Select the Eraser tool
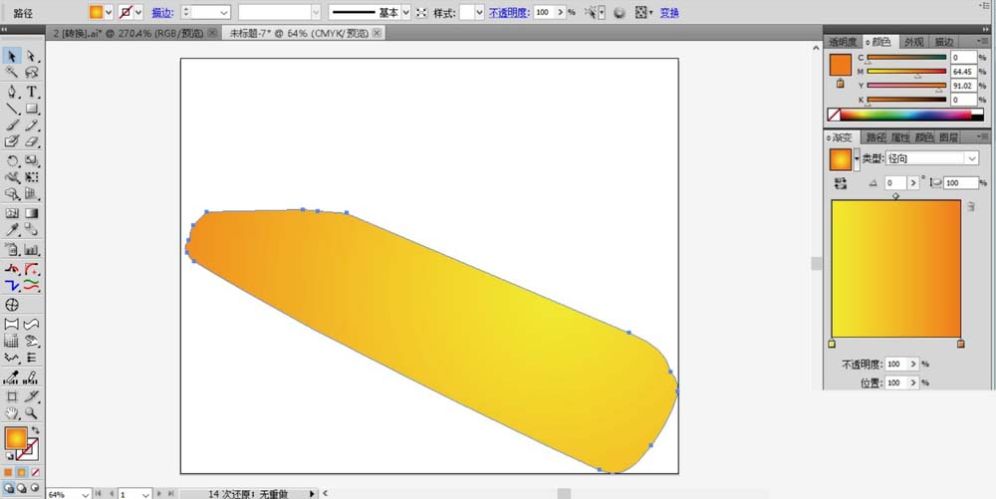This screenshot has width=996, height=499. 31,142
